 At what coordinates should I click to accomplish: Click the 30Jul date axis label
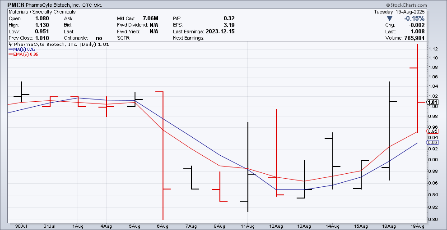tap(21, 226)
